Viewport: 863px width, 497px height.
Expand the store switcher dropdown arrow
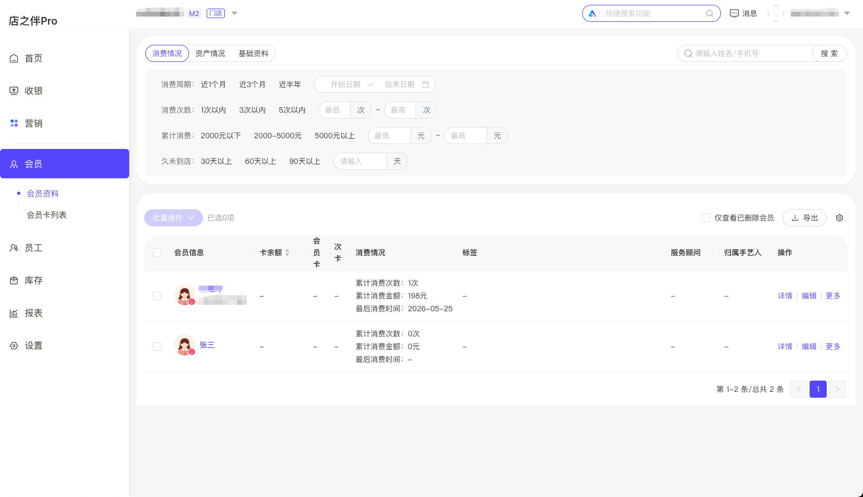tap(234, 13)
